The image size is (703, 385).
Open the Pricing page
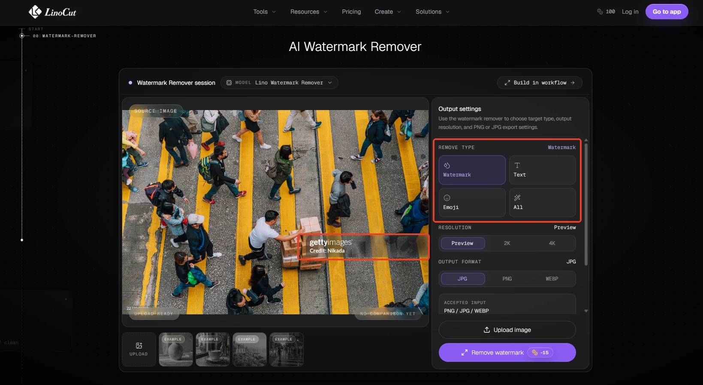click(351, 12)
